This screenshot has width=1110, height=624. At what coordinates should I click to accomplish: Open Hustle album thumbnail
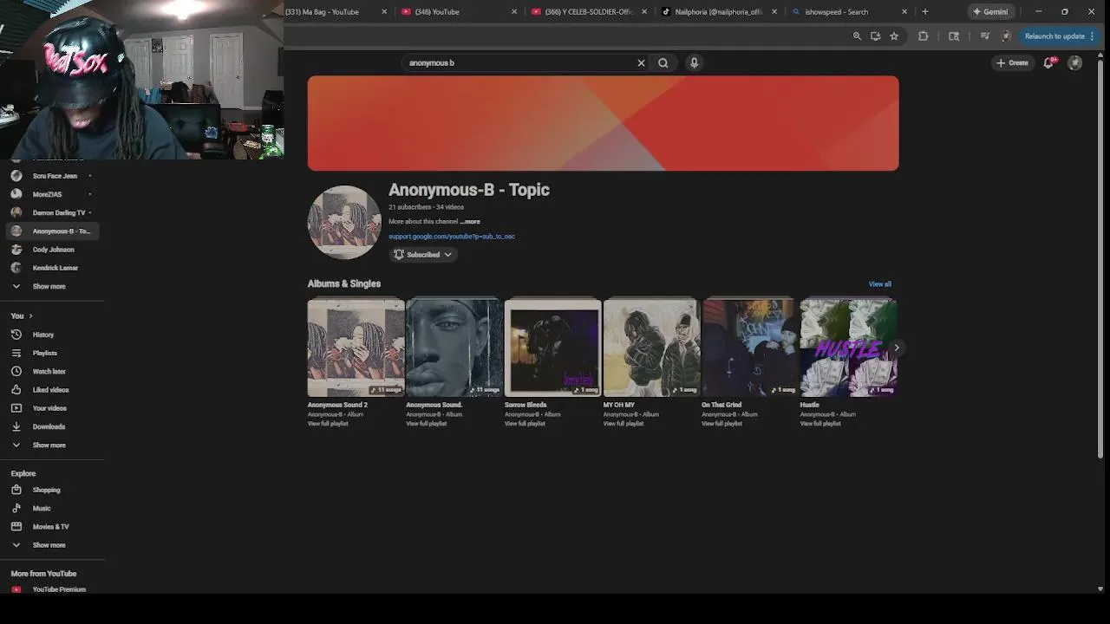[x=848, y=348]
